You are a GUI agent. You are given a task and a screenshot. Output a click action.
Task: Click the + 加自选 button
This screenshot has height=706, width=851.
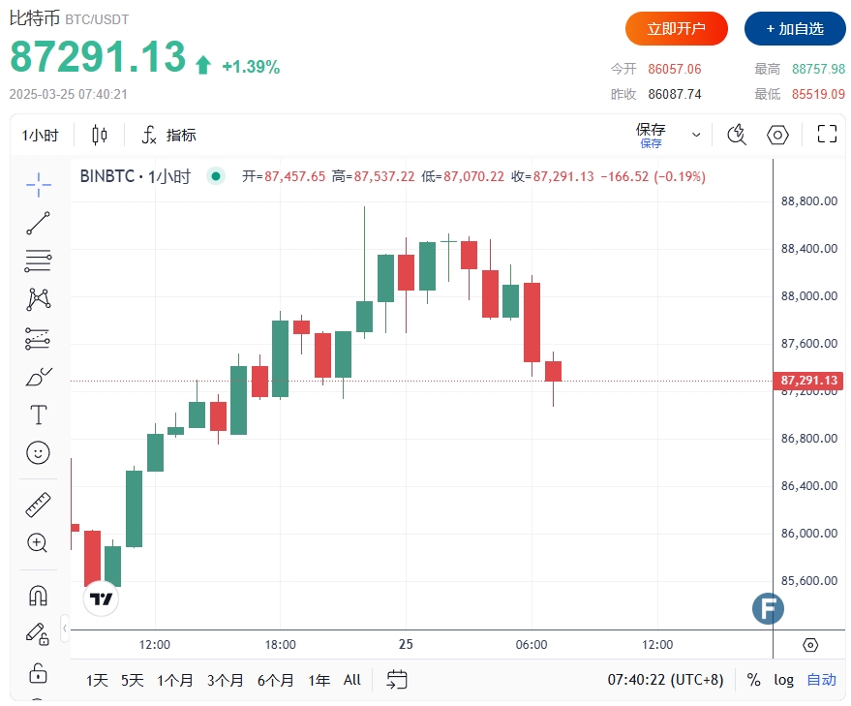(x=795, y=29)
